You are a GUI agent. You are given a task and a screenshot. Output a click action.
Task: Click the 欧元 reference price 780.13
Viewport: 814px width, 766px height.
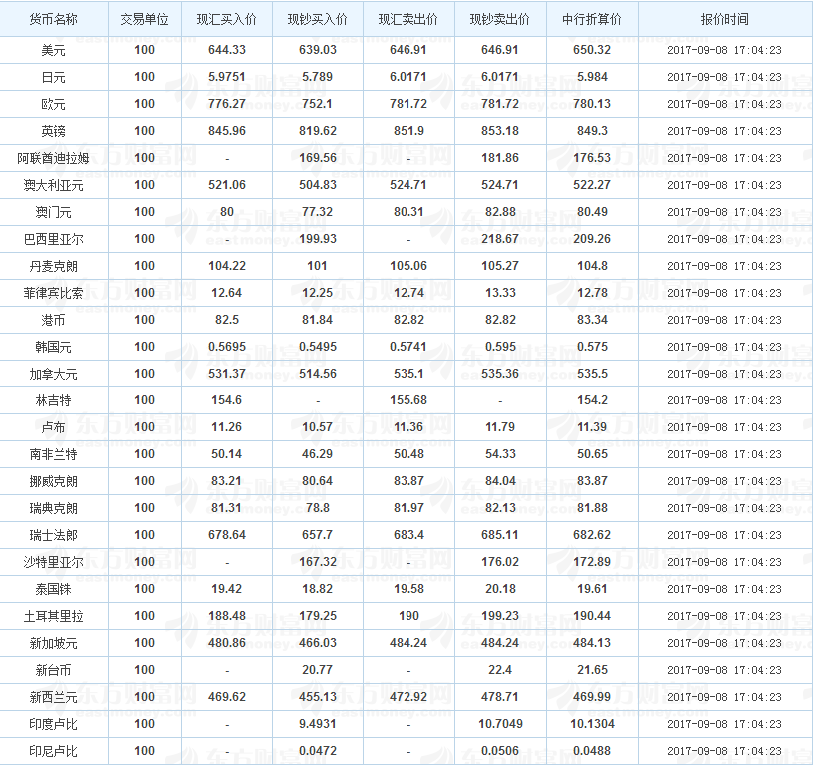pos(592,104)
